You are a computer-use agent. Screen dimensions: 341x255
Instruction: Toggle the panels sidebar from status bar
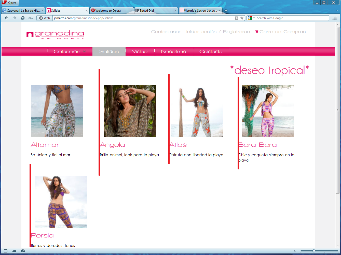click(x=6, y=251)
